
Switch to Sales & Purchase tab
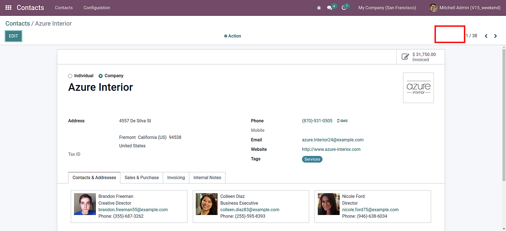tap(142, 178)
